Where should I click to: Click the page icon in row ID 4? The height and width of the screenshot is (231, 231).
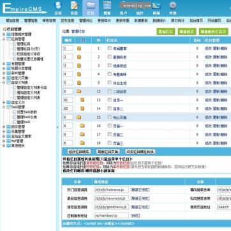coord(79,74)
